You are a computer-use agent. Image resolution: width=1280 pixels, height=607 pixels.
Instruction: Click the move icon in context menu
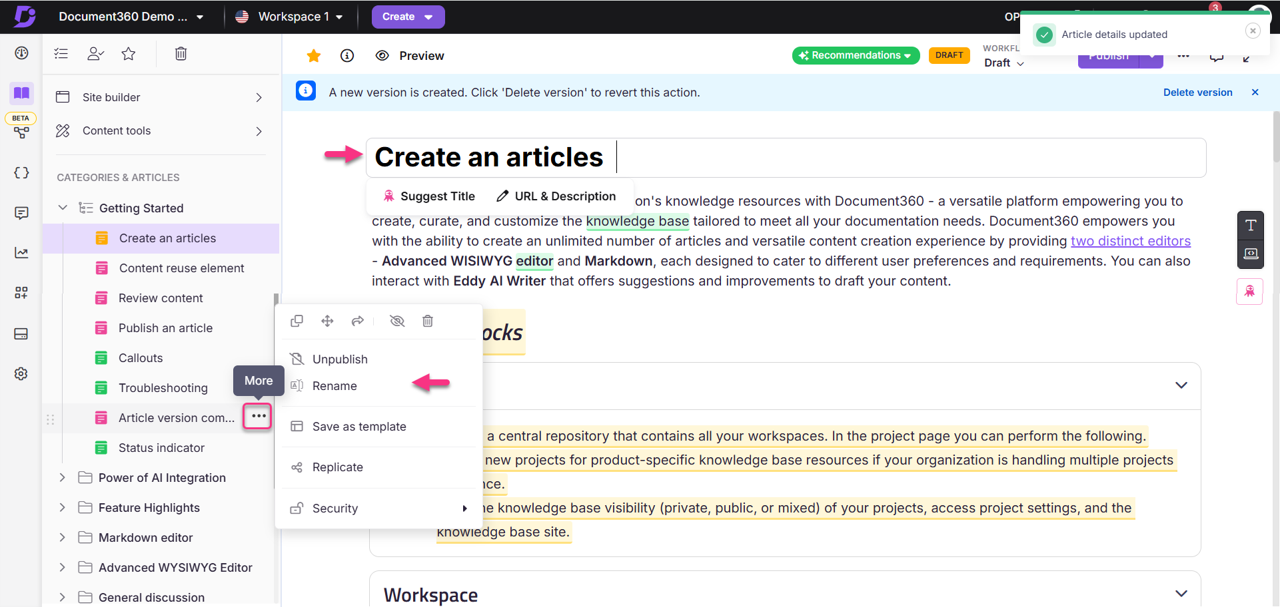point(327,321)
